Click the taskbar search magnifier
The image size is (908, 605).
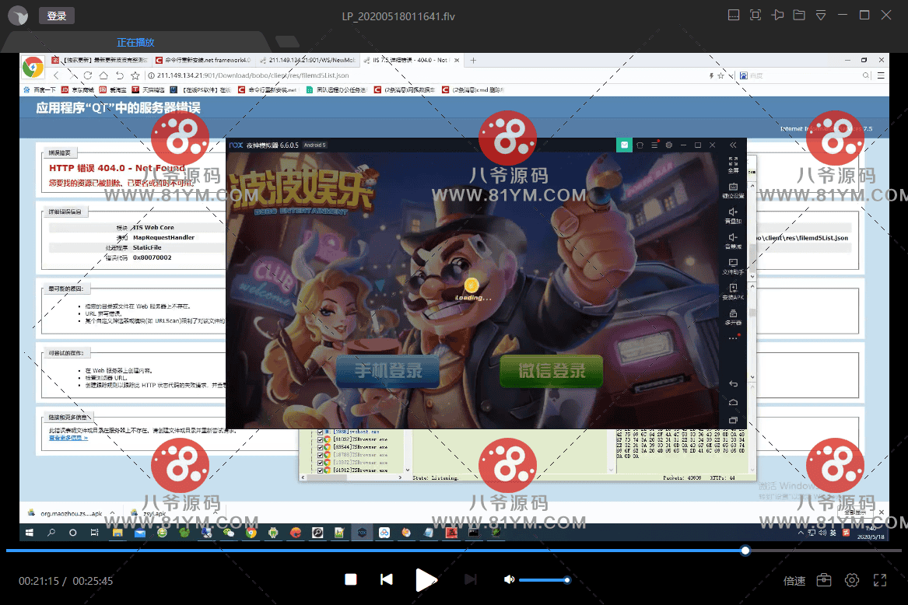point(51,533)
